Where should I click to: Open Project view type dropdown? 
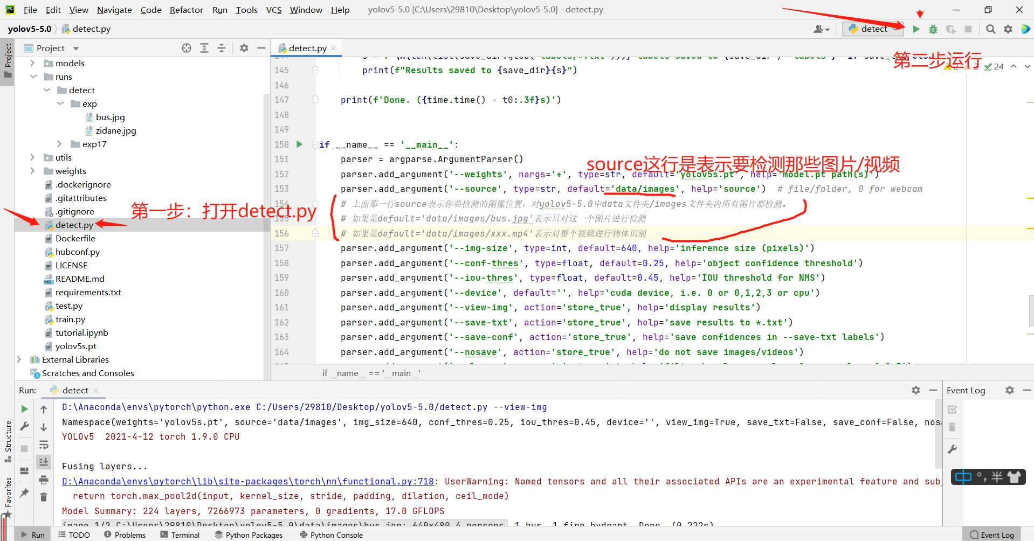pos(76,48)
